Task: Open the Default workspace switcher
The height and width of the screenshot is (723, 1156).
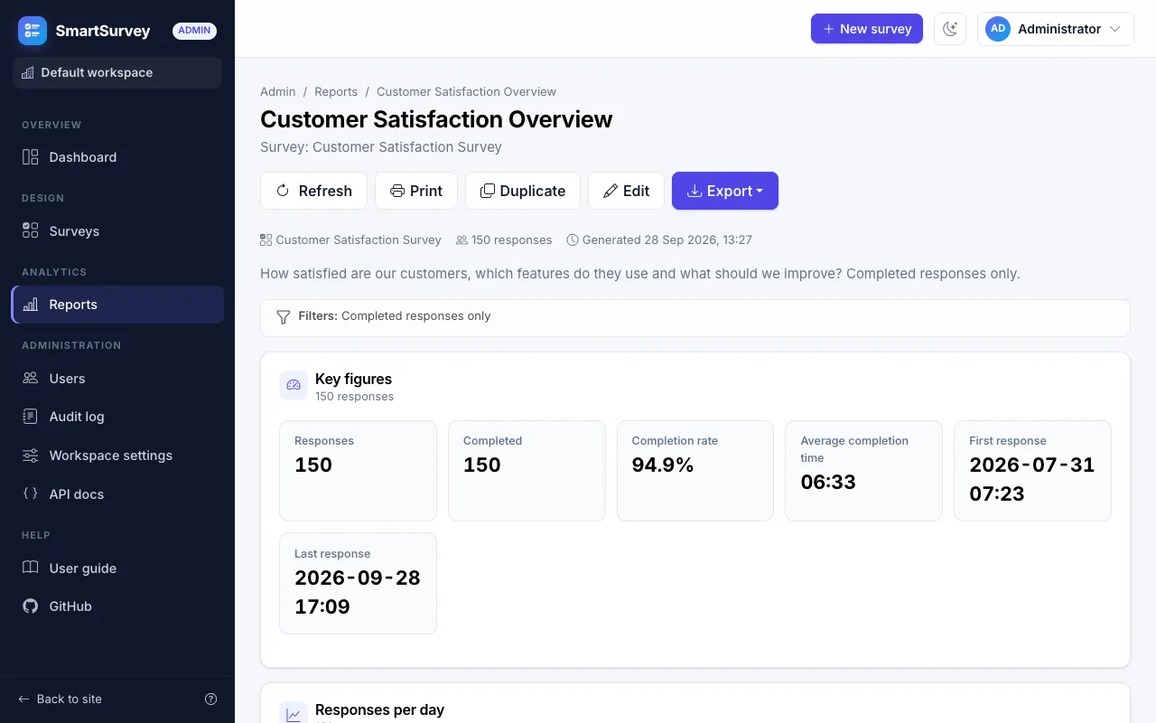Action: coord(117,72)
